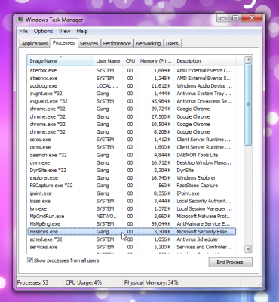Sort by Memory (Private) column header

coord(155,60)
